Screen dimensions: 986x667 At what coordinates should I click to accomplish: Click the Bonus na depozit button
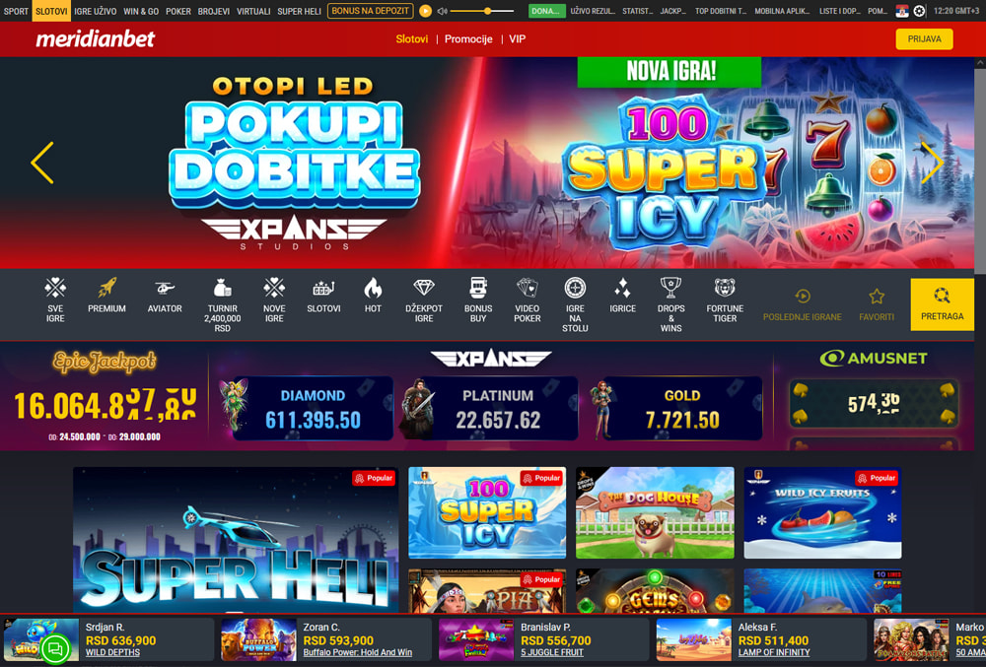(371, 11)
